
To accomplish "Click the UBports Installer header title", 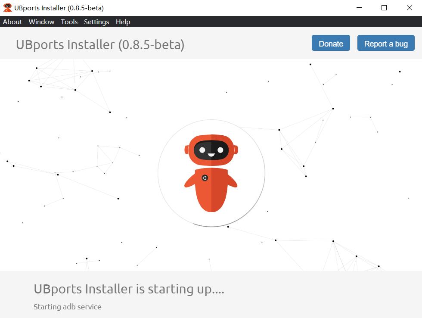I will click(100, 44).
